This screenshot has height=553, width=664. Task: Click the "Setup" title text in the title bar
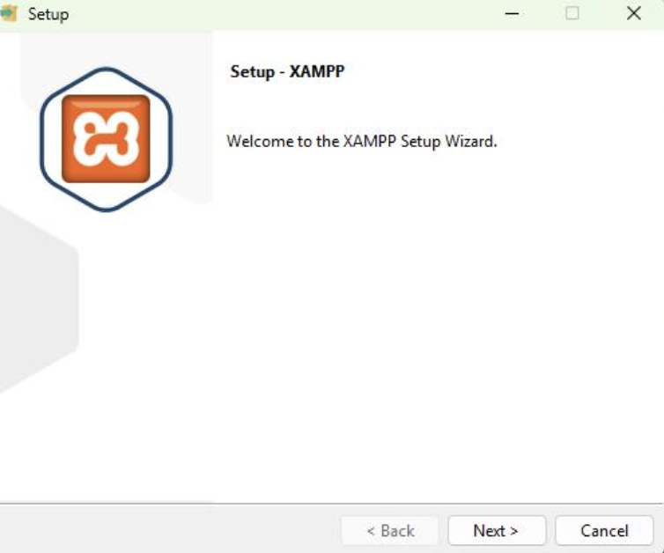(48, 14)
